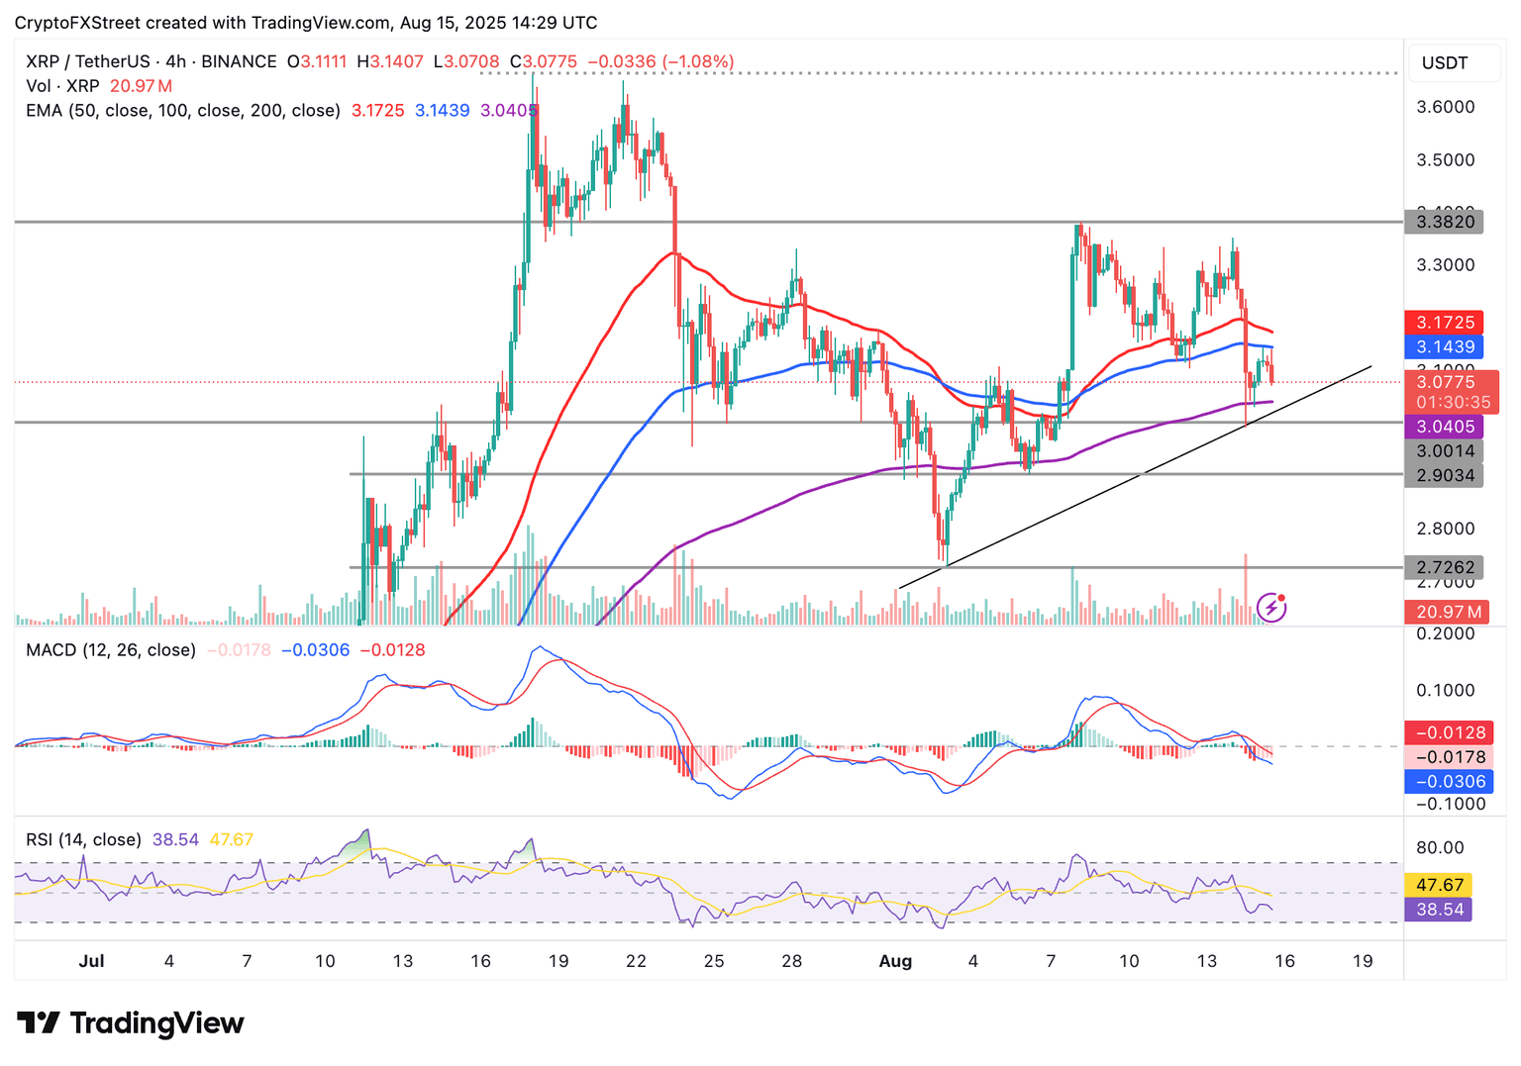Select the EMA indicator legend text
1521x1066 pixels.
(183, 111)
